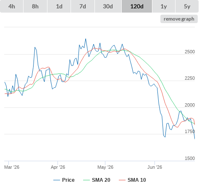Image resolution: width=199 pixels, height=191 pixels.
Task: Show the 30d price history
Action: [108, 6]
